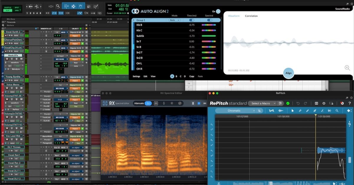Toggle the Spectral switch in Auto Align 2

pyautogui.click(x=209, y=20)
